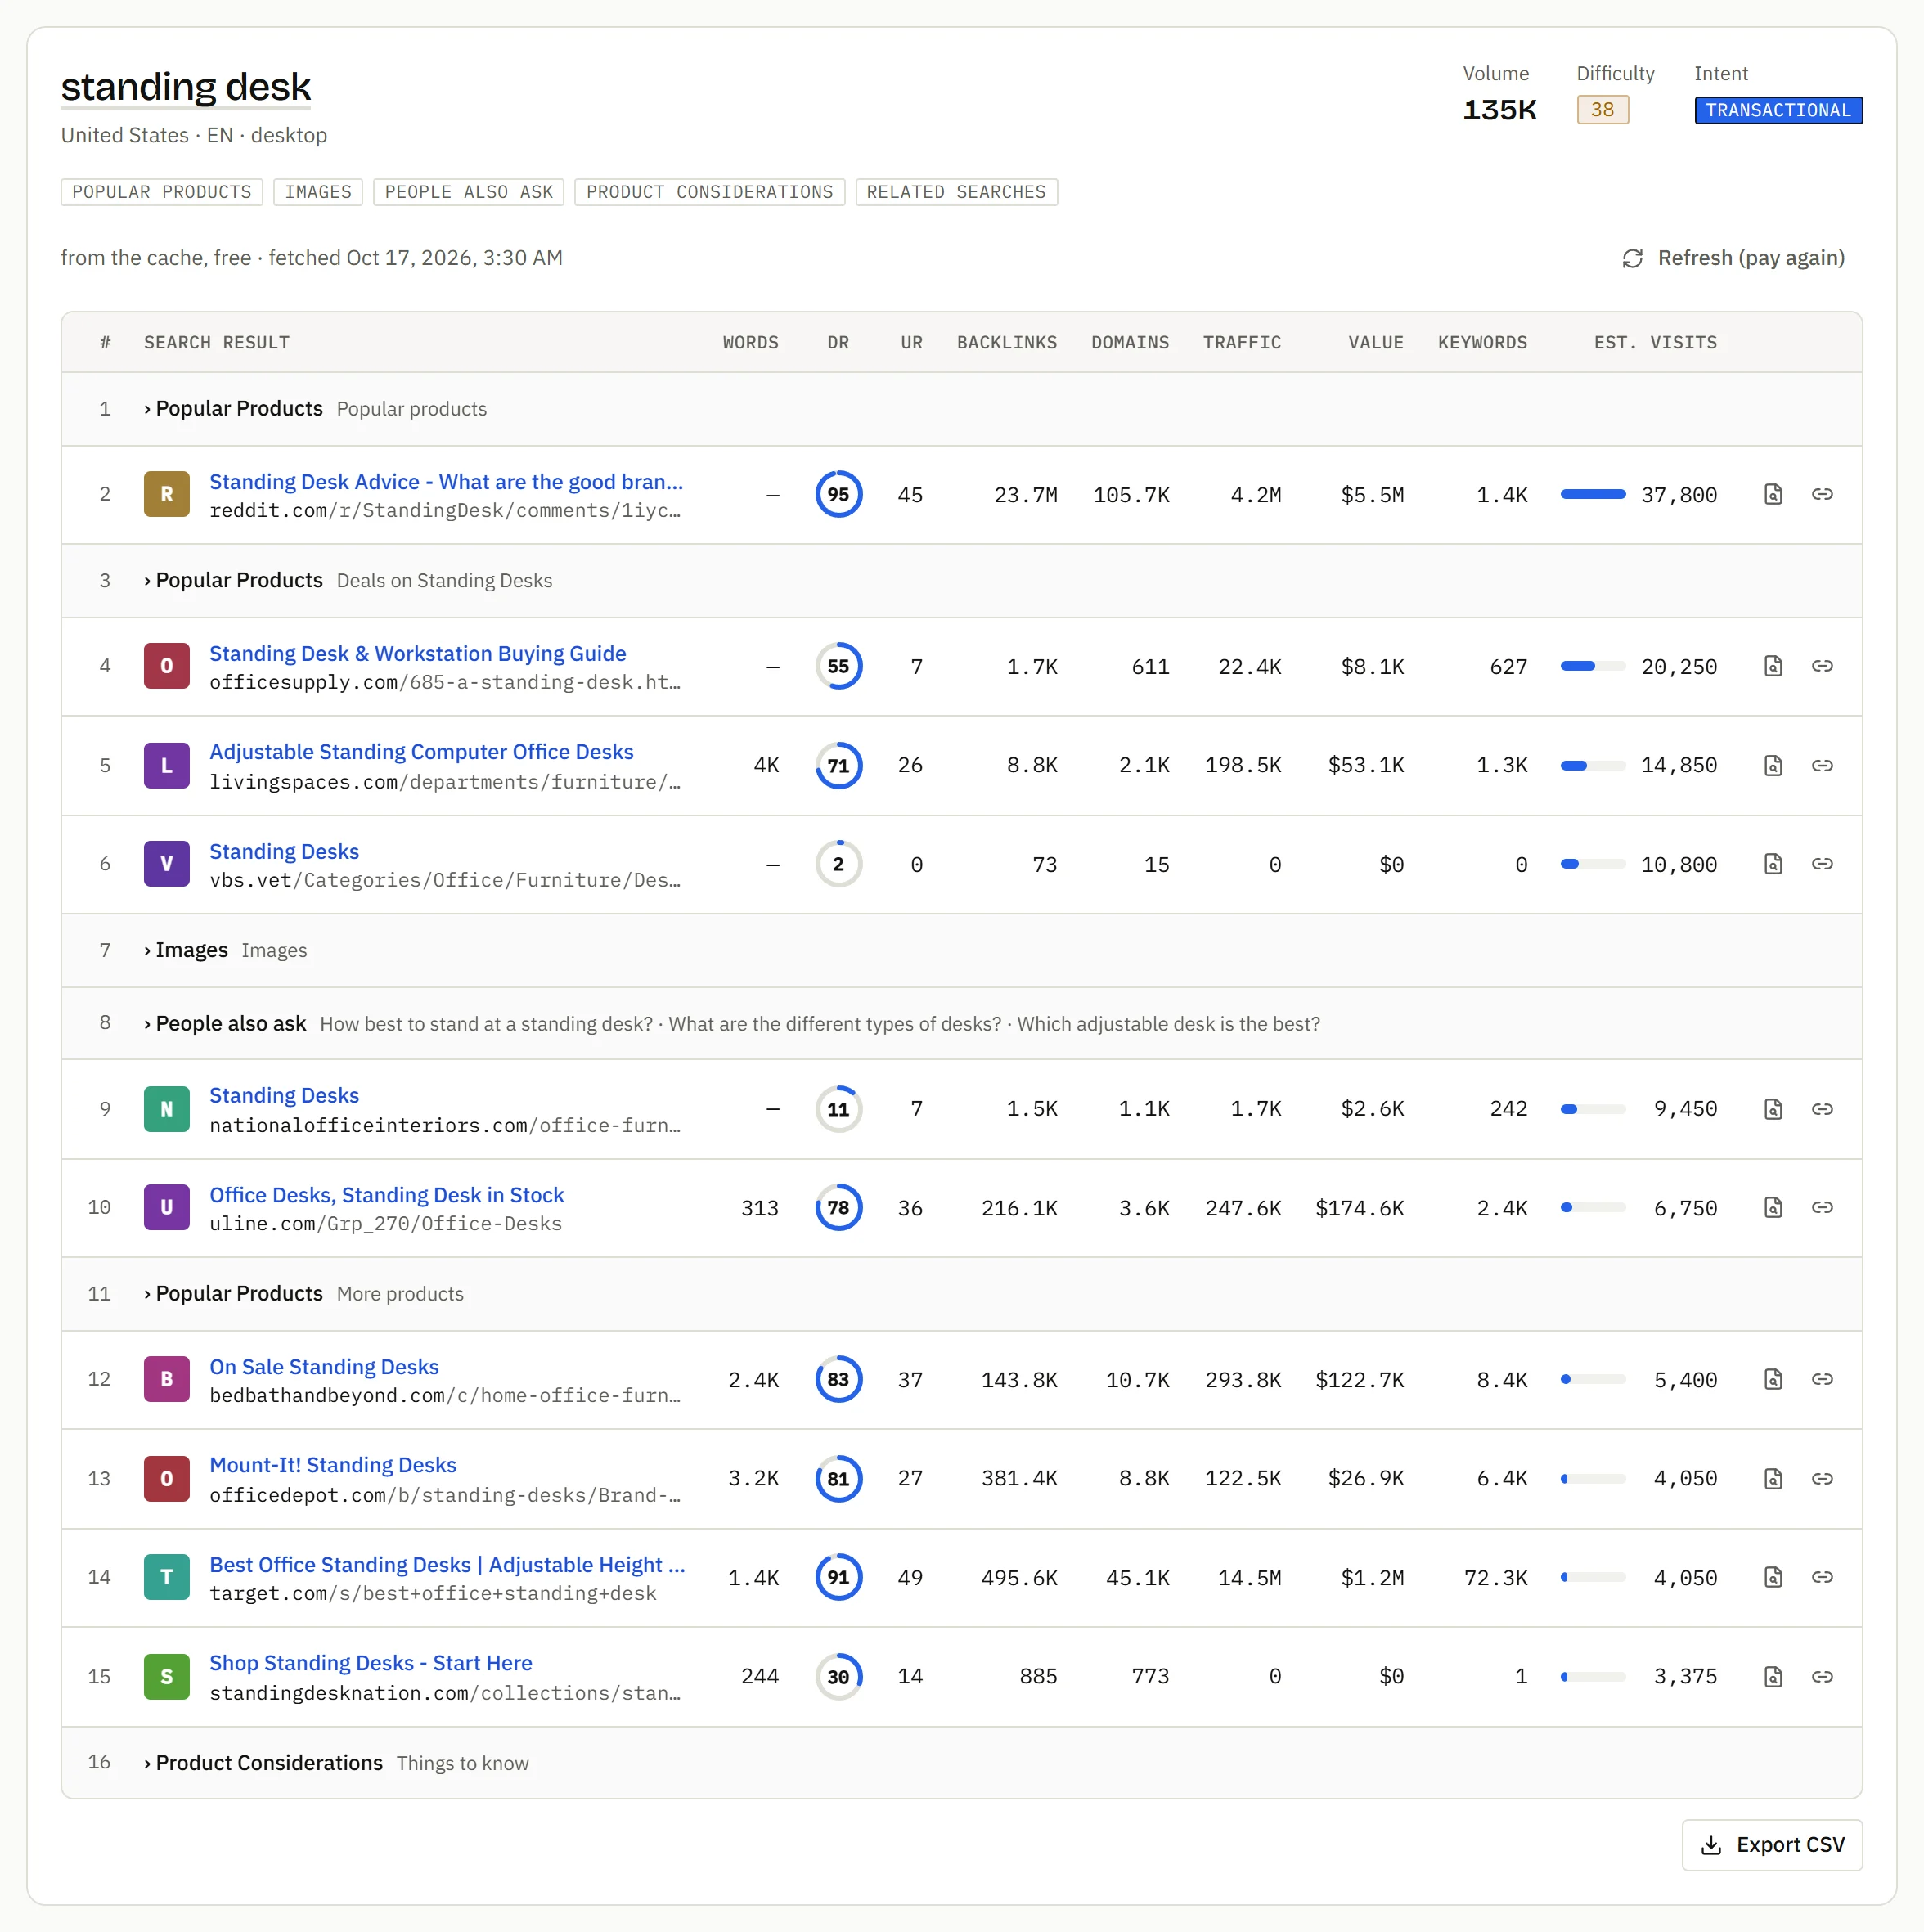Viewport: 1924px width, 1932px height.
Task: Click est. visits bar for 37,800
Action: point(1593,494)
